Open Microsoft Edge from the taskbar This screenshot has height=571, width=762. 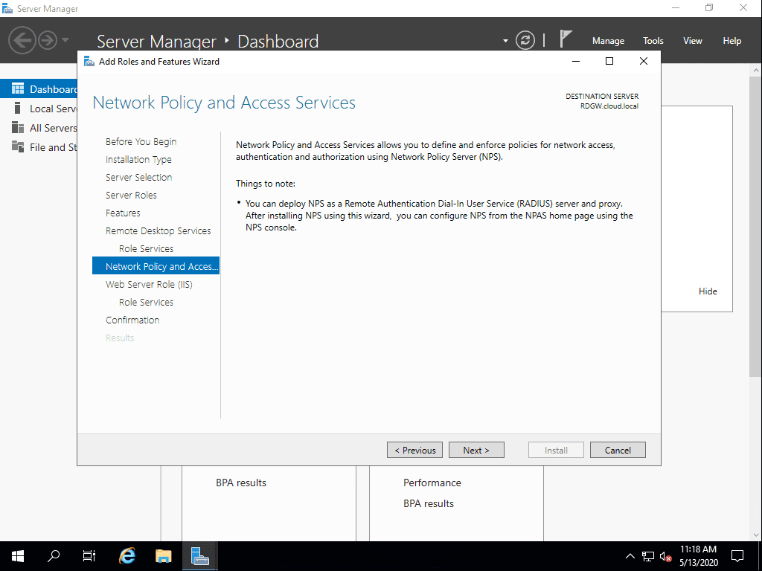[x=127, y=555]
